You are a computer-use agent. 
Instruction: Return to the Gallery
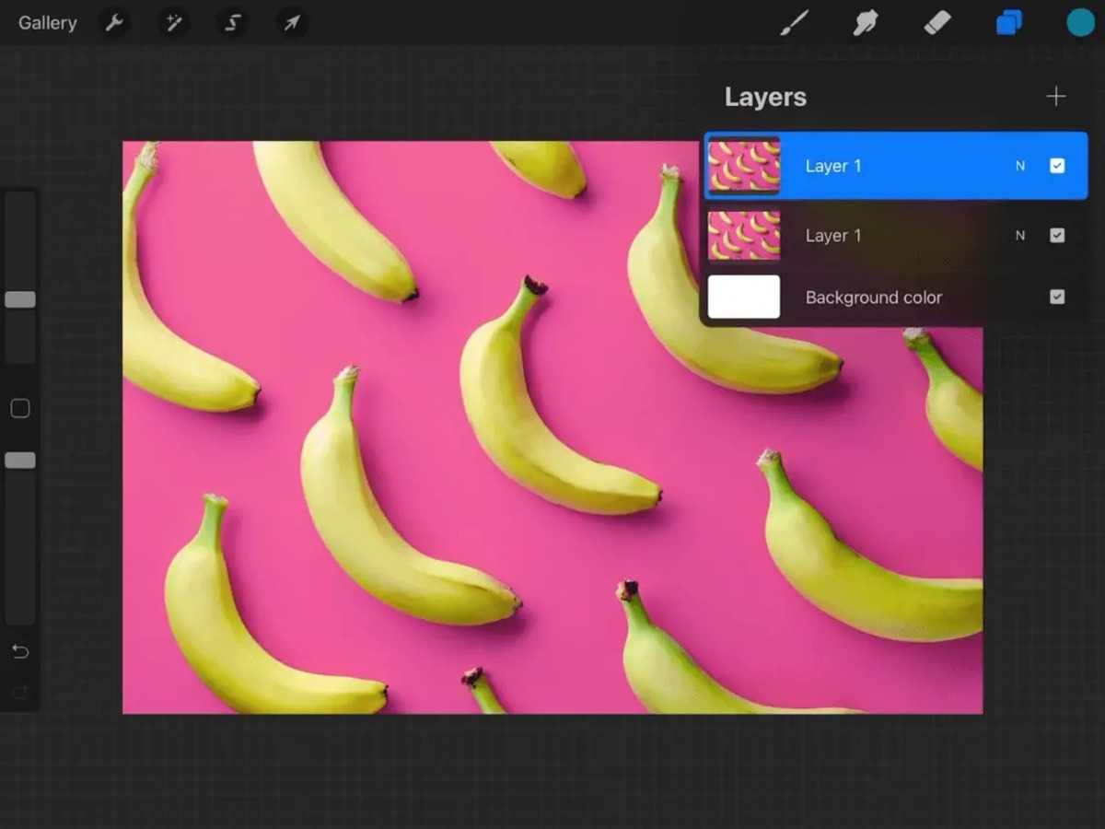click(47, 22)
